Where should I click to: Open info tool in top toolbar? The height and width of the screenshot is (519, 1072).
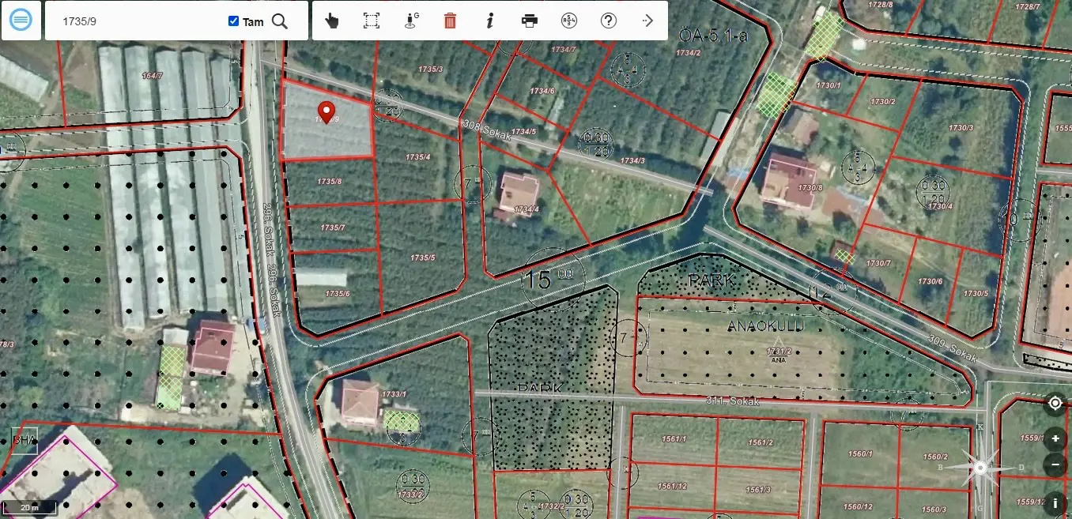point(490,21)
